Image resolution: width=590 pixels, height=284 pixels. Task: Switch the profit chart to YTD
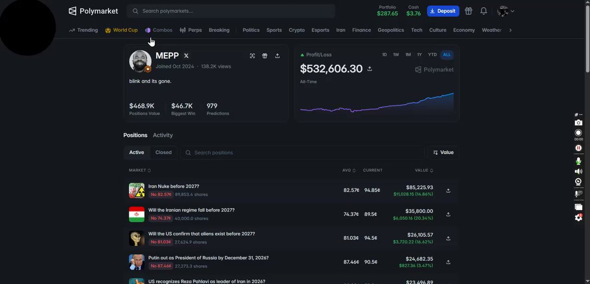coord(433,55)
